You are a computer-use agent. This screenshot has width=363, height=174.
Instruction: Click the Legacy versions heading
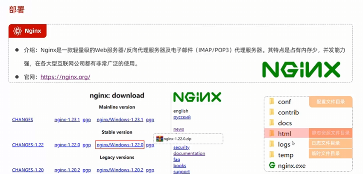pyautogui.click(x=117, y=157)
